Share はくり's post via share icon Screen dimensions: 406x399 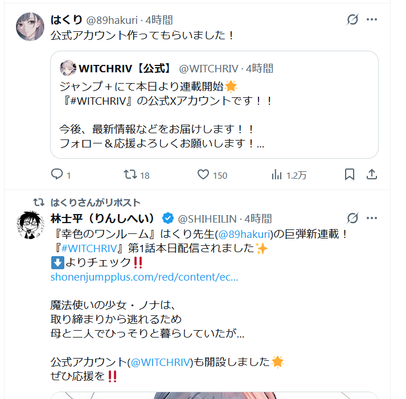pos(372,174)
